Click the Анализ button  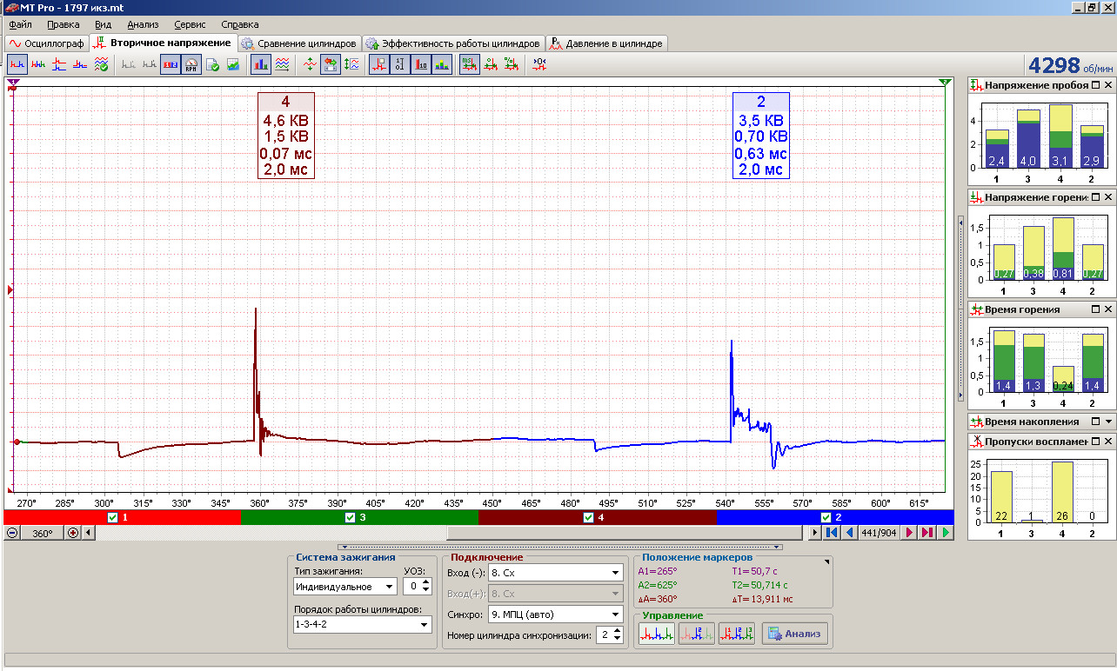click(x=795, y=634)
